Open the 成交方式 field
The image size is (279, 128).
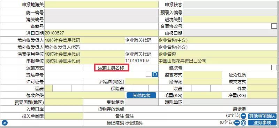[262, 81]
